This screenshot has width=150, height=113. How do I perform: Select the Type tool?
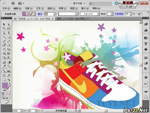[9, 33]
